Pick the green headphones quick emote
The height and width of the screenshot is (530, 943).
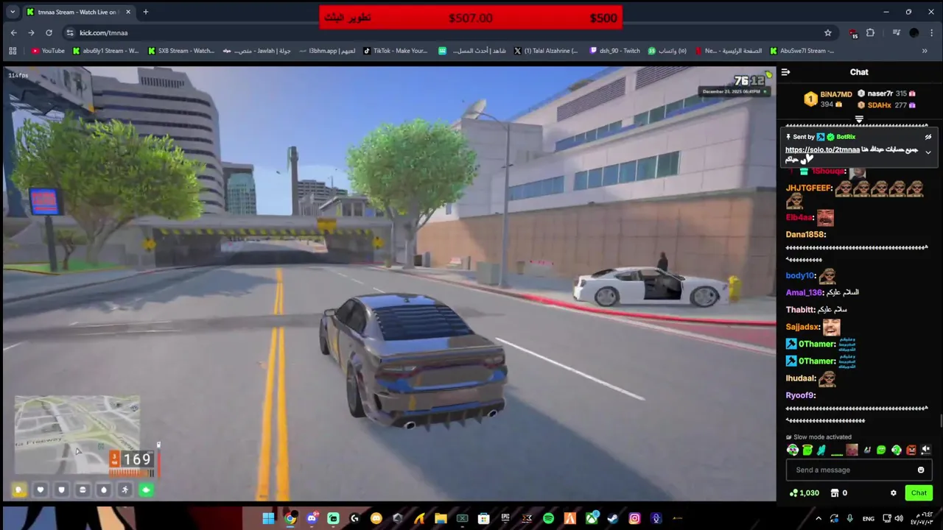click(793, 450)
